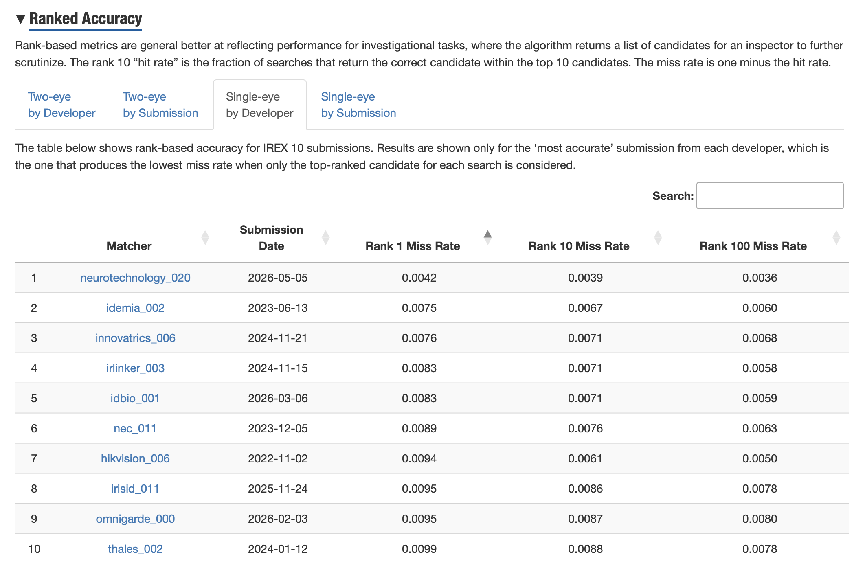Screen dimensions: 865x561
Task: Click the 0.0080 Rank 100 value
Action: (760, 519)
